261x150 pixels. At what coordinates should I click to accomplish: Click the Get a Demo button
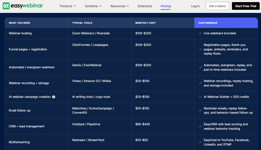click(217, 6)
